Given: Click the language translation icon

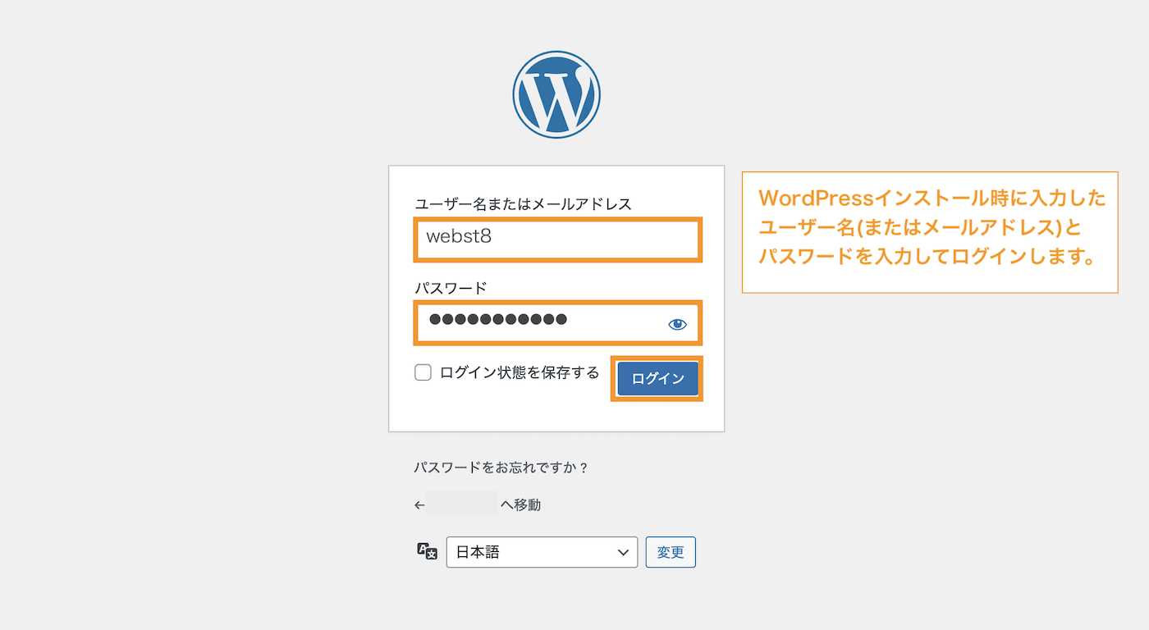Looking at the screenshot, I should coord(427,551).
